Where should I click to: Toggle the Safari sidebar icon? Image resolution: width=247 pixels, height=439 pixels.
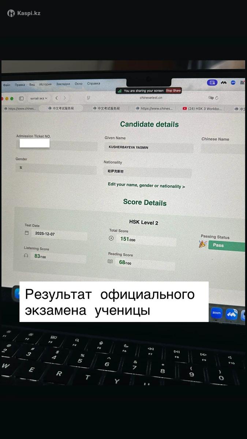(21, 98)
